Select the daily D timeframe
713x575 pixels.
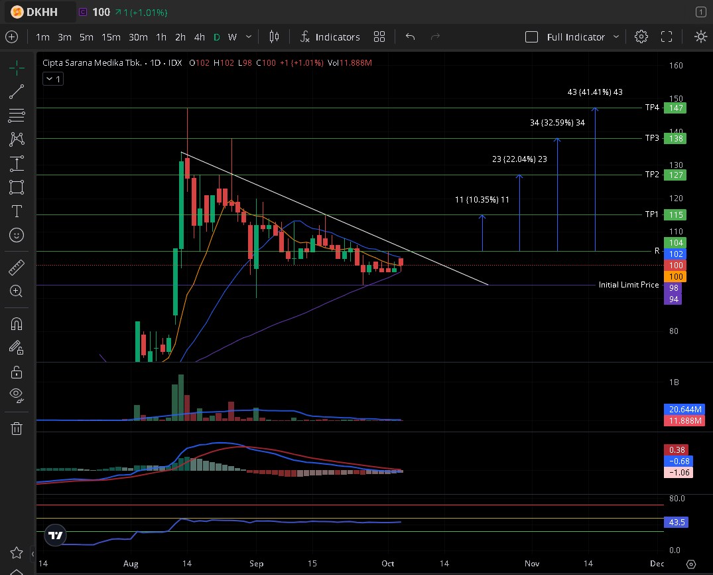click(x=217, y=37)
